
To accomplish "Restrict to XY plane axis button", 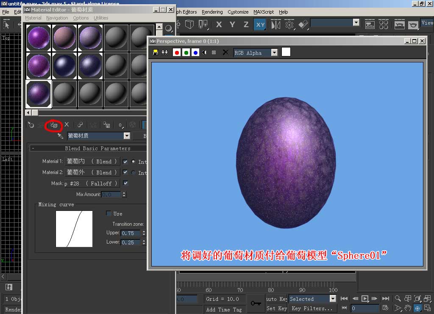I will pos(260,25).
